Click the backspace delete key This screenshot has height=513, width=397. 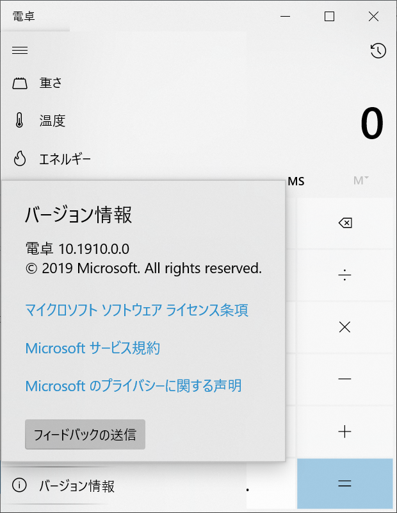click(x=344, y=223)
